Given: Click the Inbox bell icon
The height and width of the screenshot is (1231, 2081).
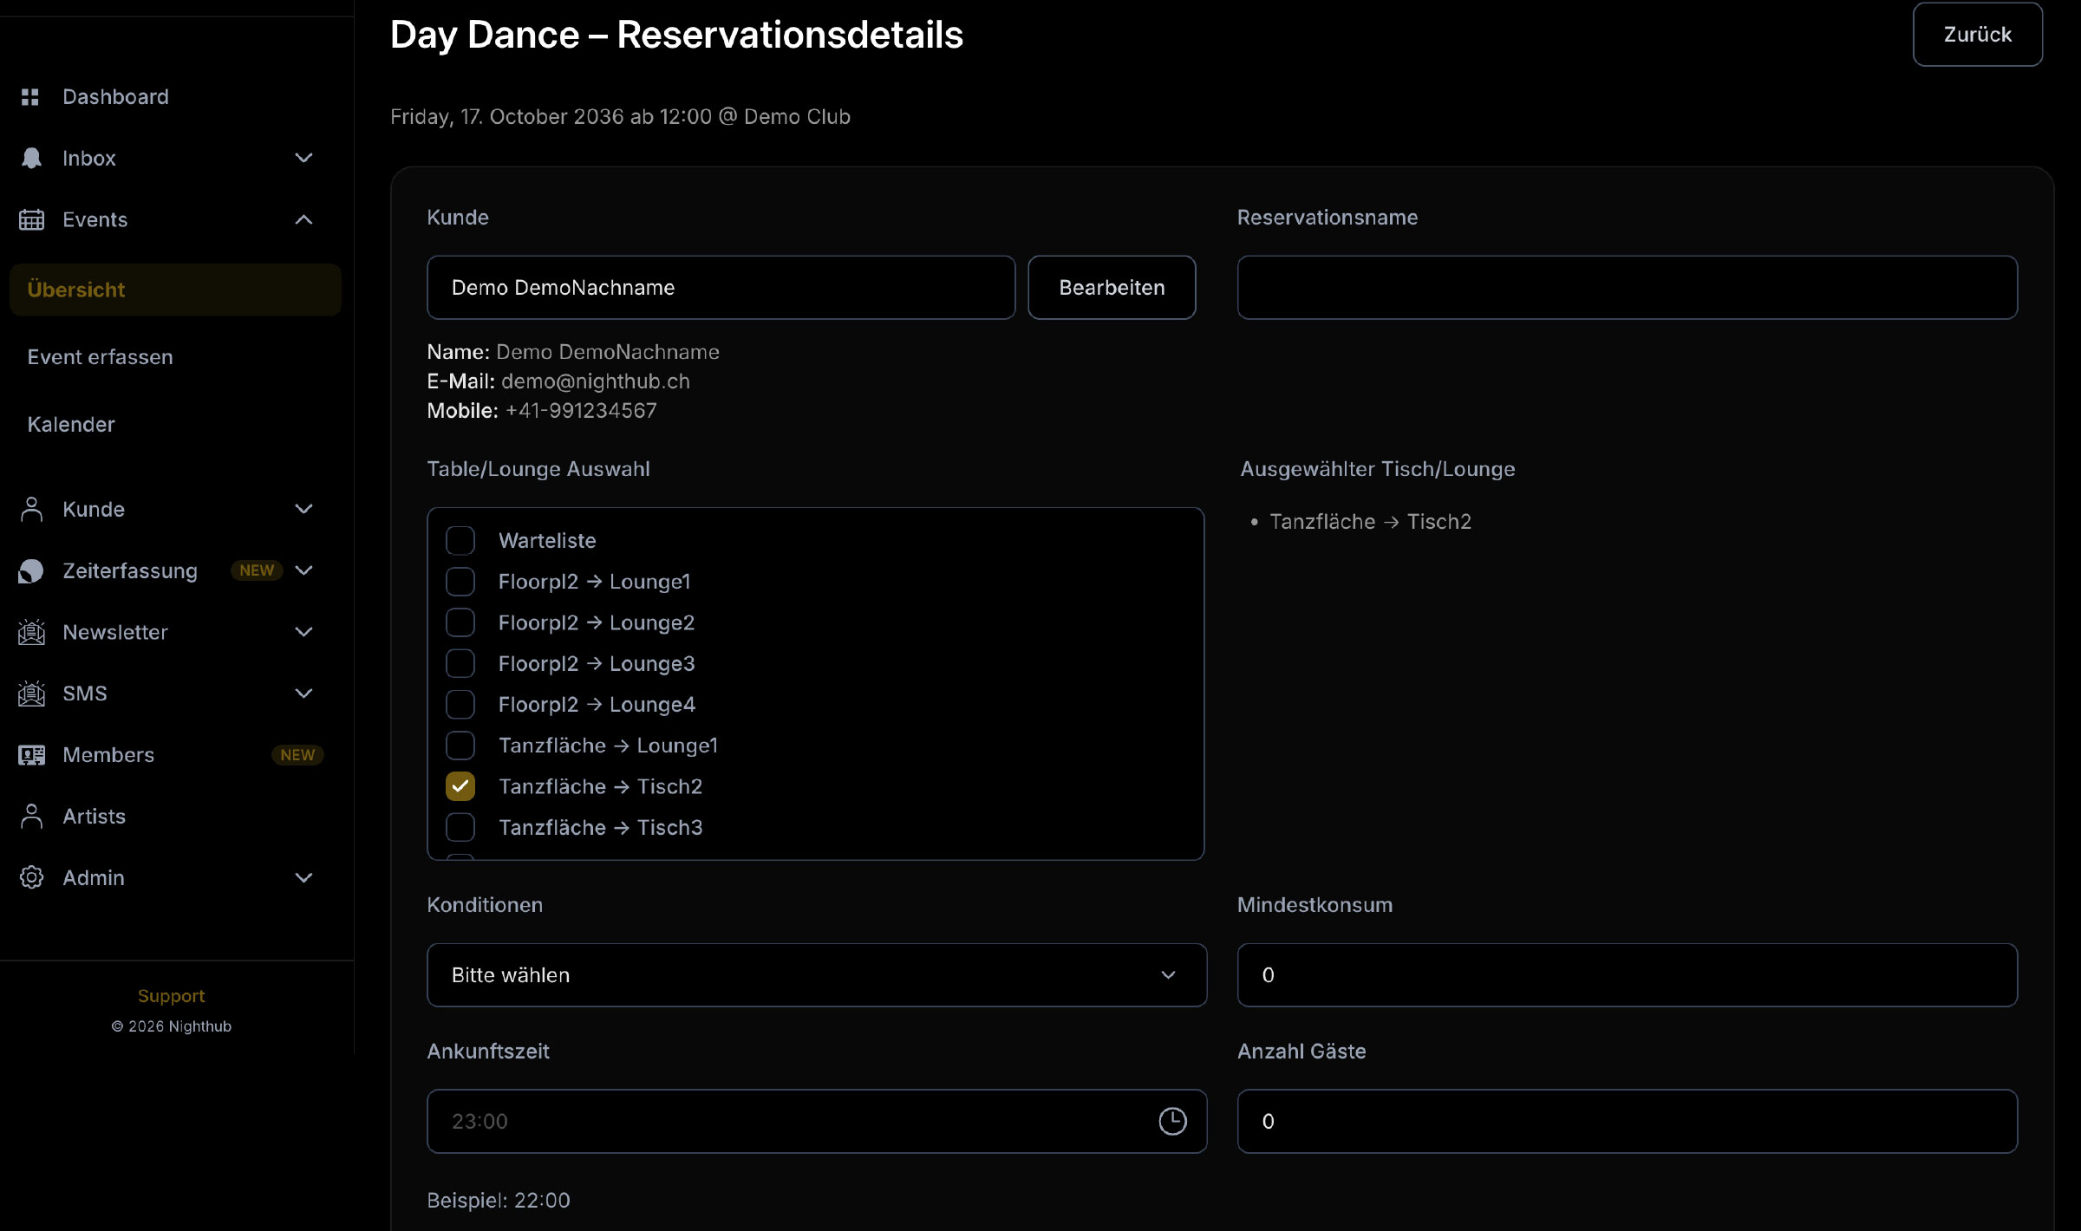Looking at the screenshot, I should 31,158.
